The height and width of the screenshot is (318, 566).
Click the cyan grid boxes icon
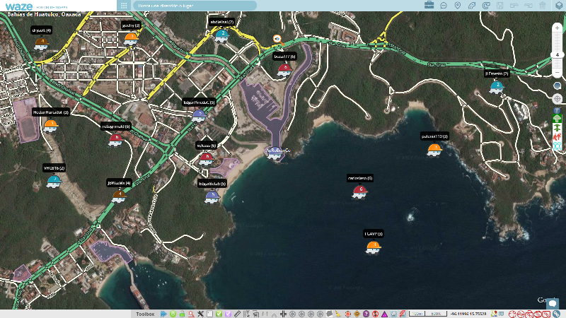(557, 146)
